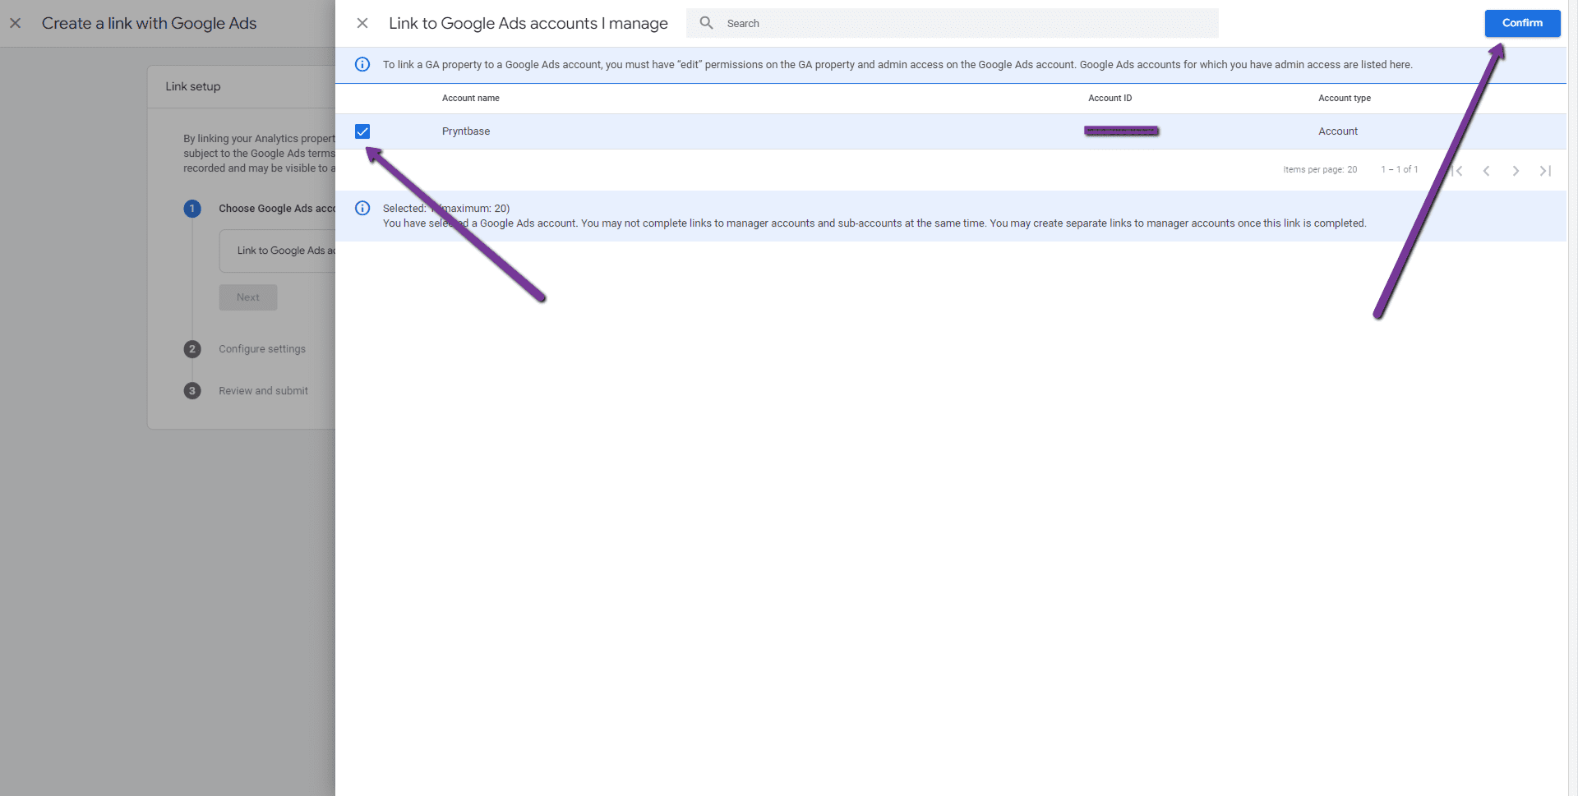This screenshot has height=796, width=1578.
Task: Click the Account ID column header
Action: 1110,98
